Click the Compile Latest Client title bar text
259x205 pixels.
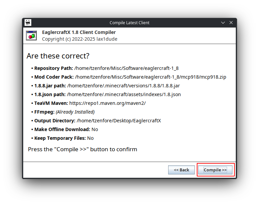(x=129, y=23)
